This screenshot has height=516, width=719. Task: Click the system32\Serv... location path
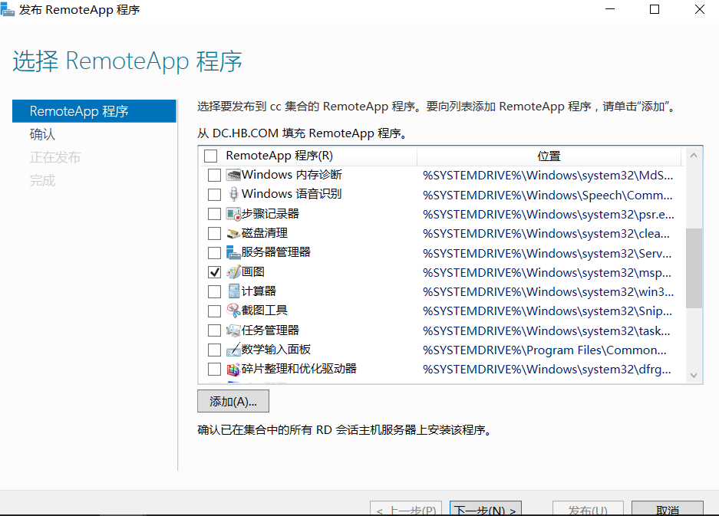tap(547, 254)
